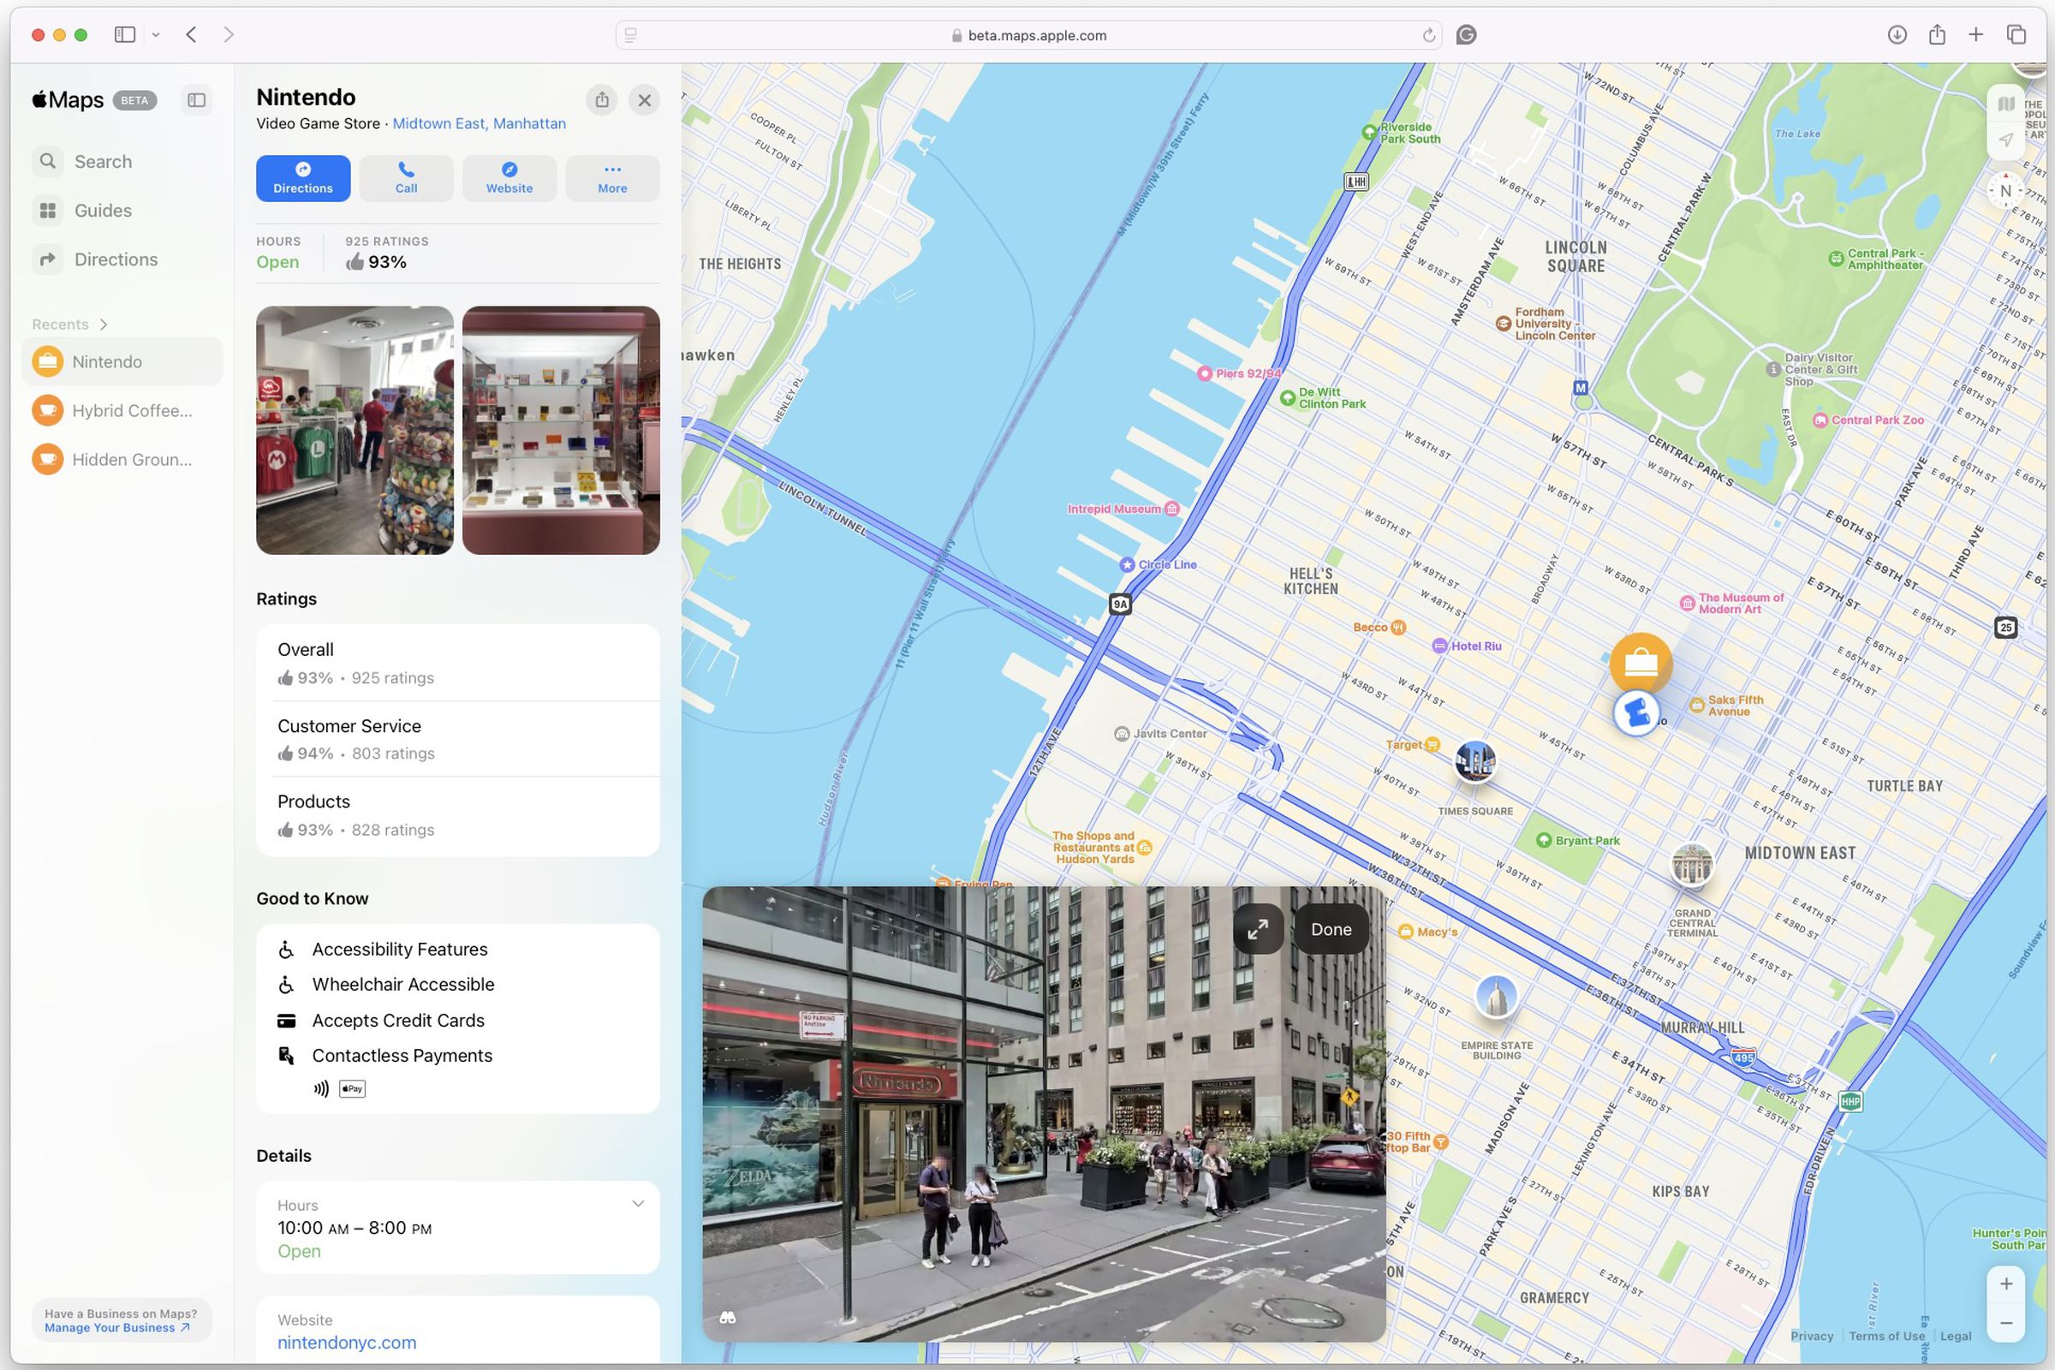Open the sidebar options dropdown arrow
Image resolution: width=2055 pixels, height=1370 pixels.
point(157,34)
